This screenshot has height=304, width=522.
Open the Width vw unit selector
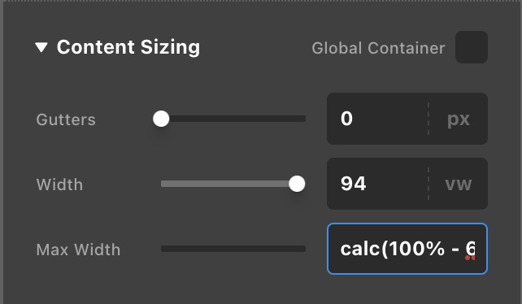(459, 184)
